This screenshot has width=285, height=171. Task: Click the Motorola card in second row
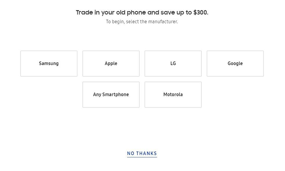(173, 95)
